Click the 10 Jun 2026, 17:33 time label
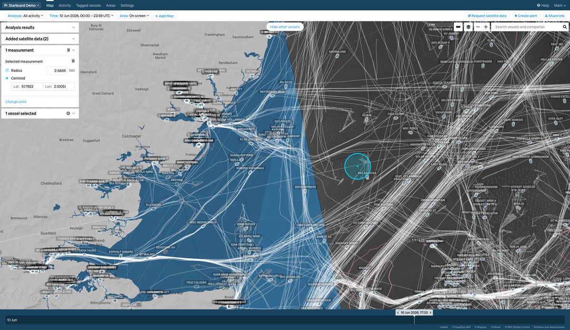The height and width of the screenshot is (330, 570). 415,312
